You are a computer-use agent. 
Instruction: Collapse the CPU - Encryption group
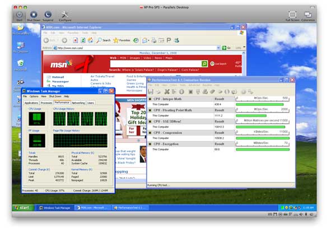coord(150,144)
